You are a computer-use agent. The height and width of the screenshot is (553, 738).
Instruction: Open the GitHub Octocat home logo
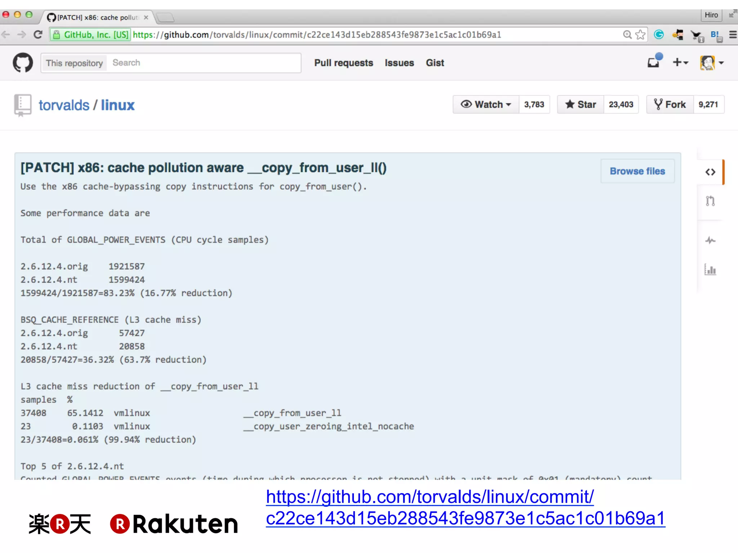[23, 63]
